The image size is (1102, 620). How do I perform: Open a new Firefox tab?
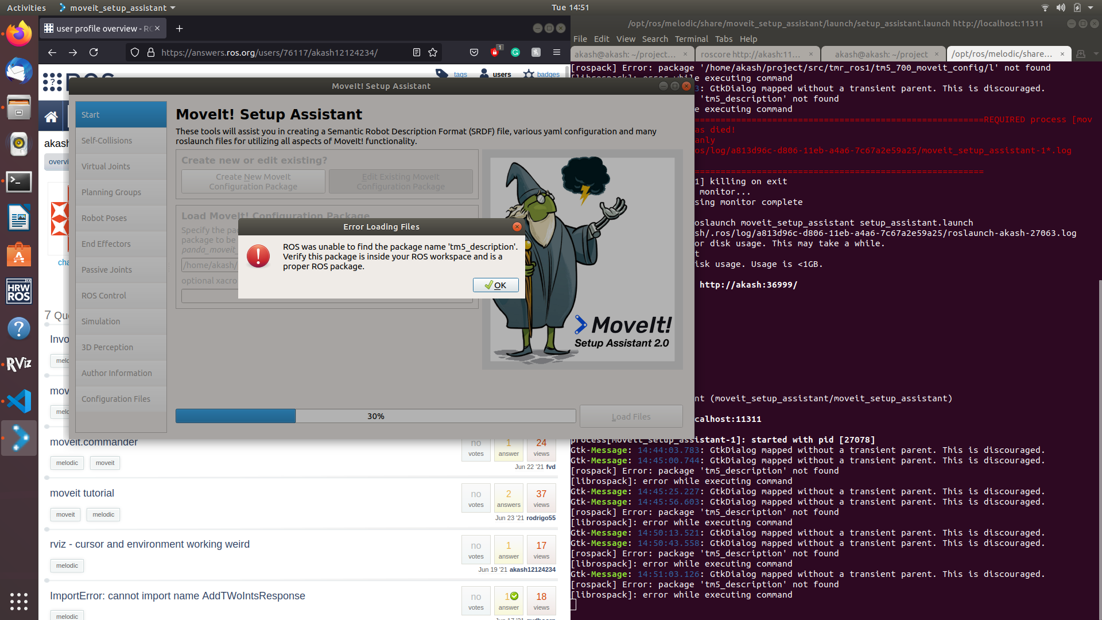point(179,29)
